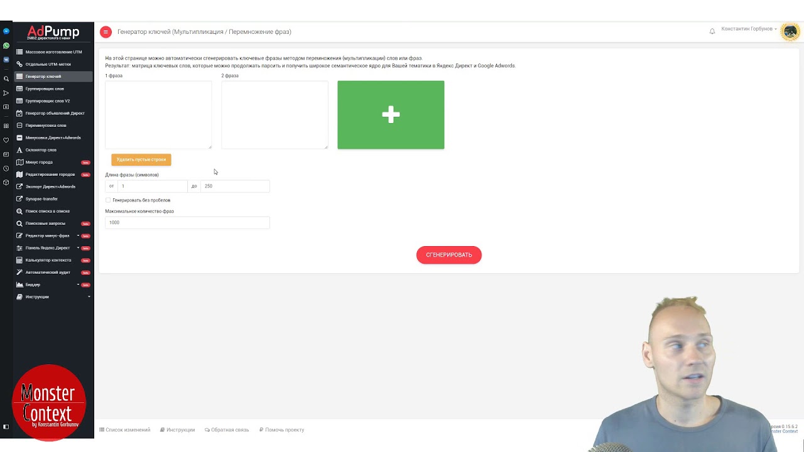Click into the 2 фраза text area
The width and height of the screenshot is (804, 452).
pyautogui.click(x=274, y=115)
